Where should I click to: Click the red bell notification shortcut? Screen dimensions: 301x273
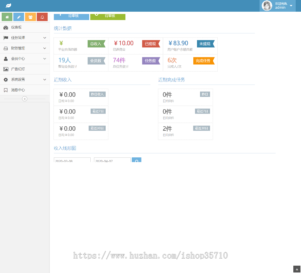click(42, 17)
